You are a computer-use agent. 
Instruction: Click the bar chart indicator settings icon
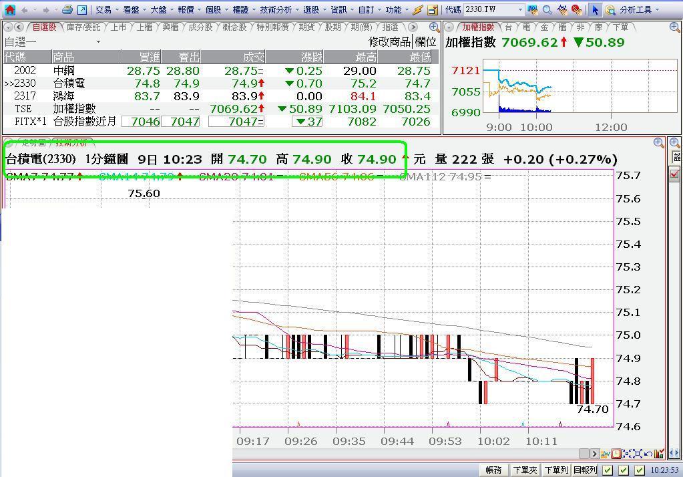(659, 454)
